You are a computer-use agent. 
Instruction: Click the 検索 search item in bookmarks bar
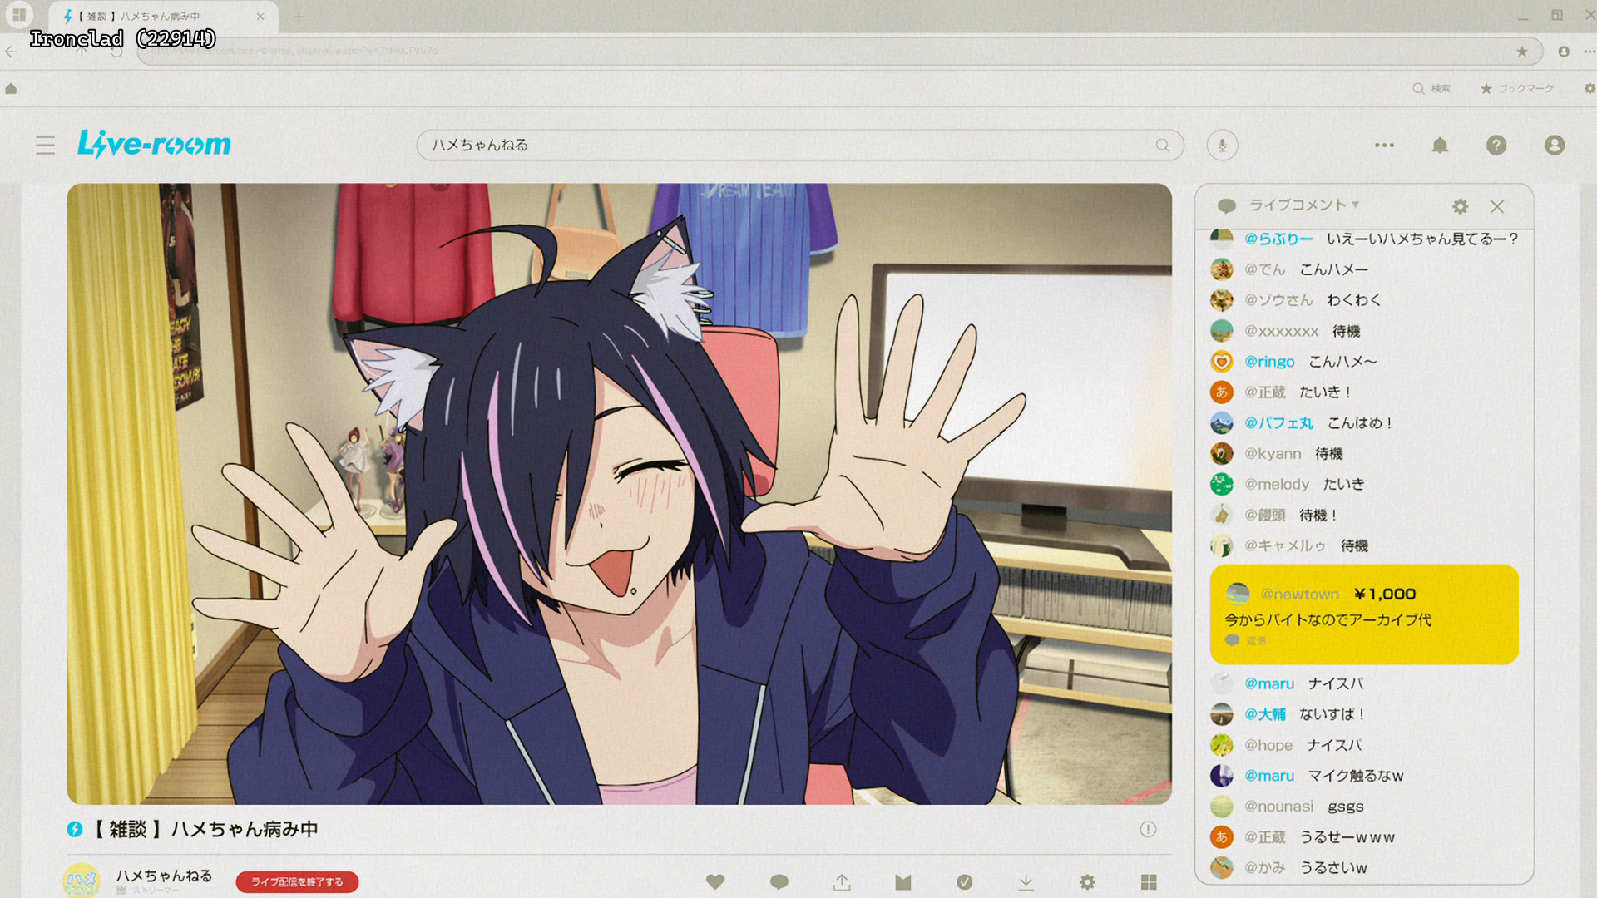click(x=1431, y=88)
